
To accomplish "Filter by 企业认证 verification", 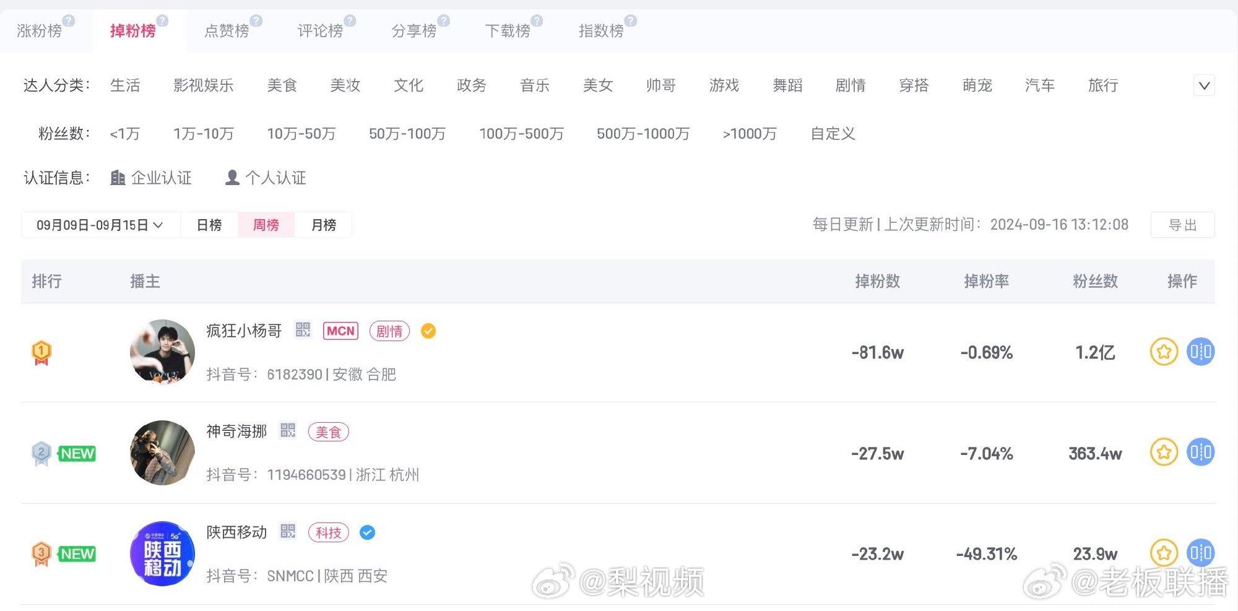I will (151, 178).
